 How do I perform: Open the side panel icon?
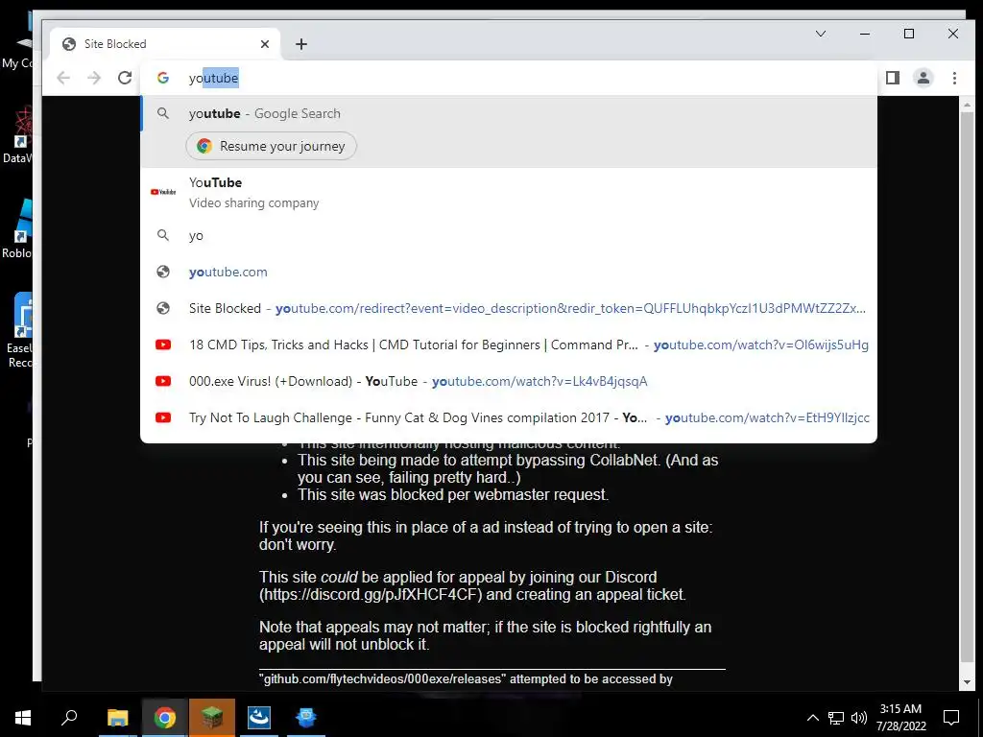[892, 78]
